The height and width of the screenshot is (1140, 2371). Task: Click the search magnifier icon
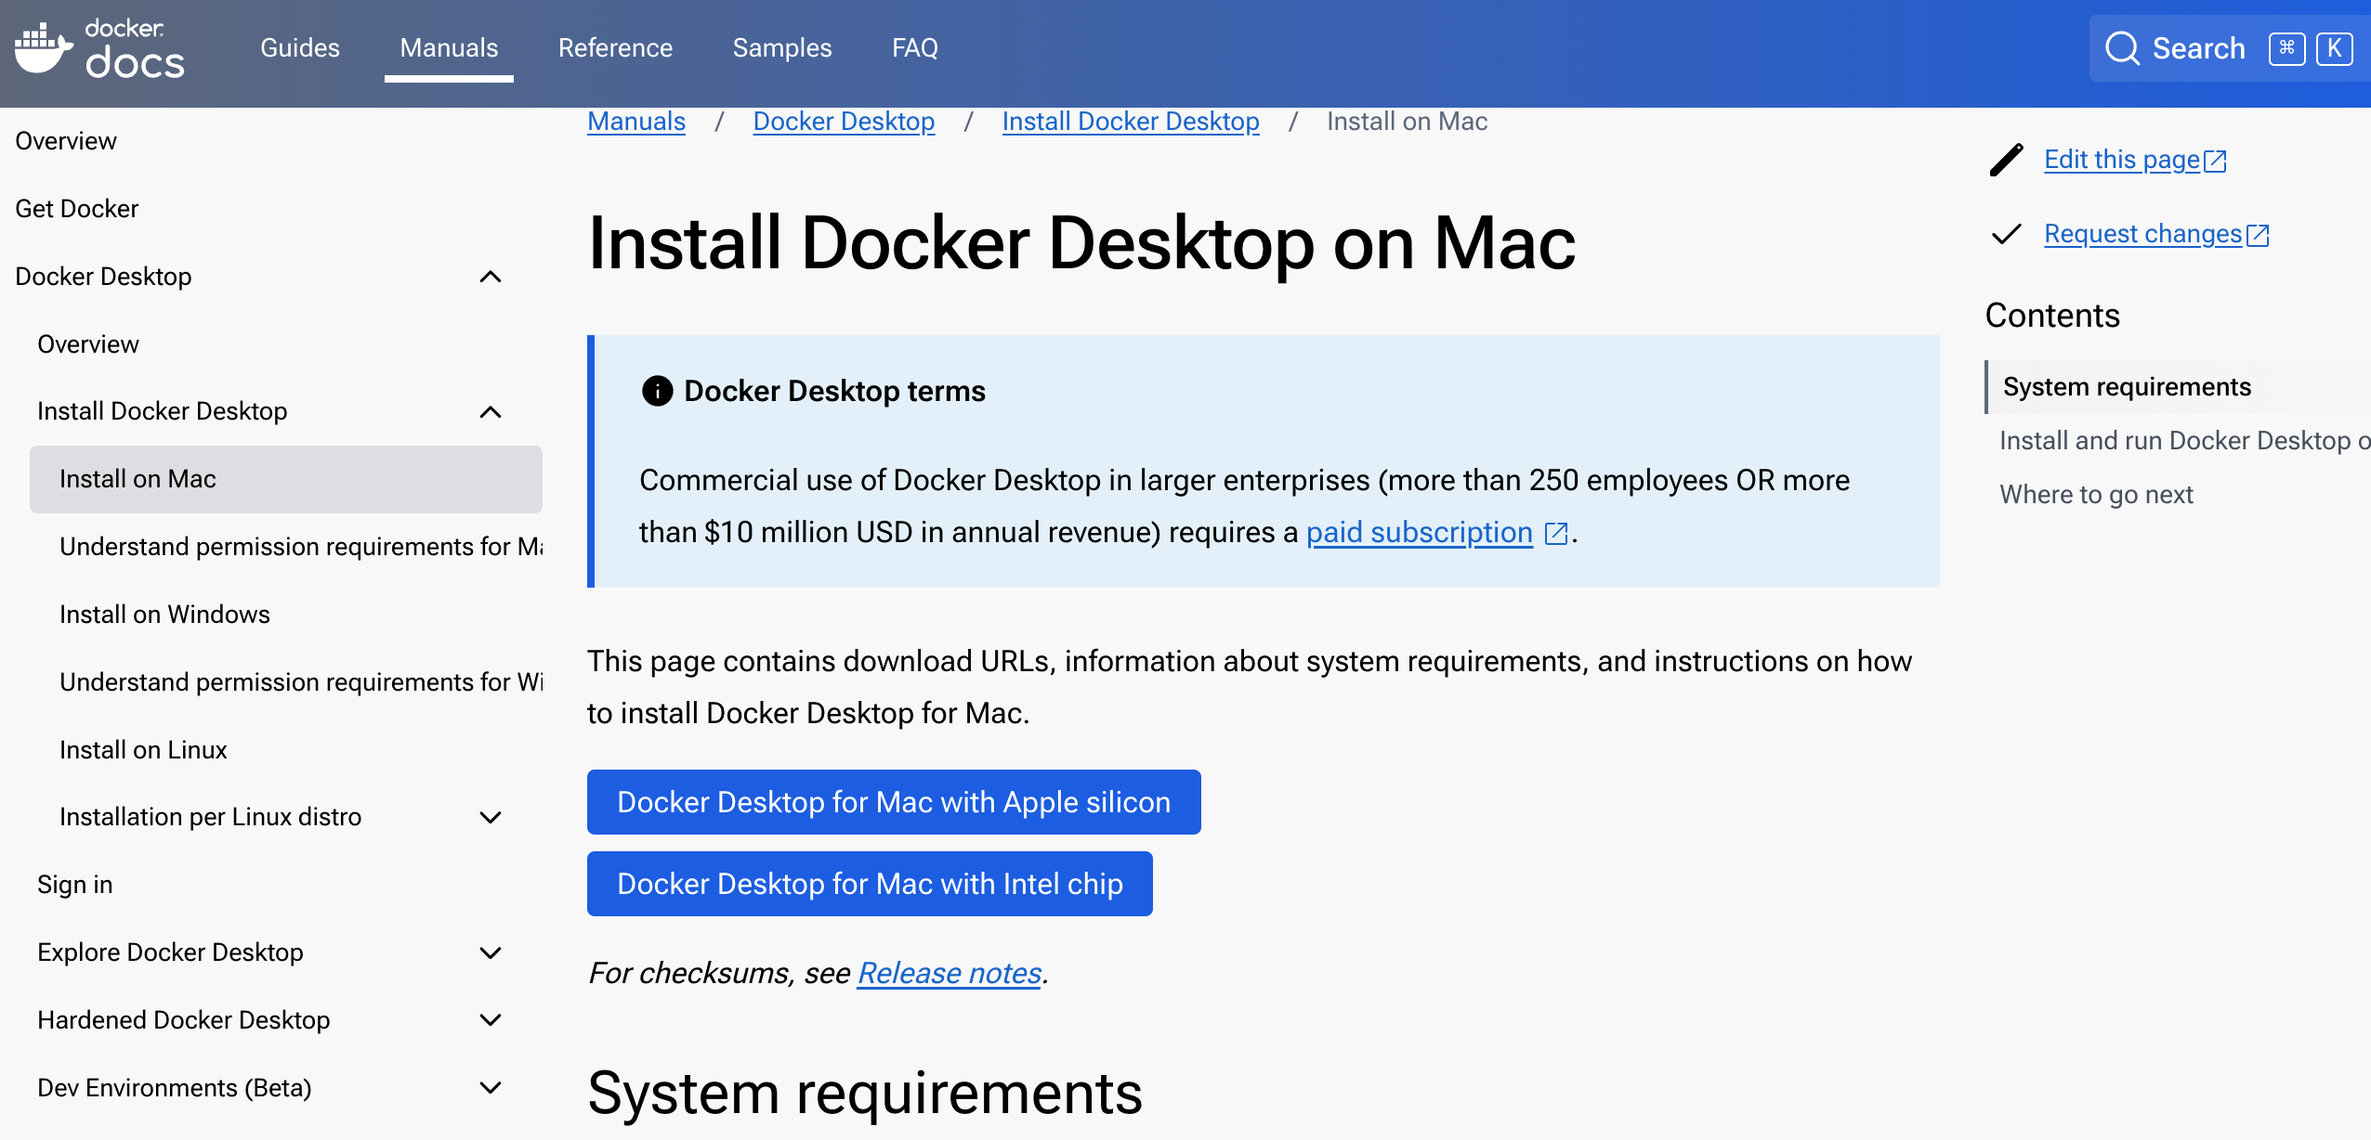click(x=2122, y=48)
